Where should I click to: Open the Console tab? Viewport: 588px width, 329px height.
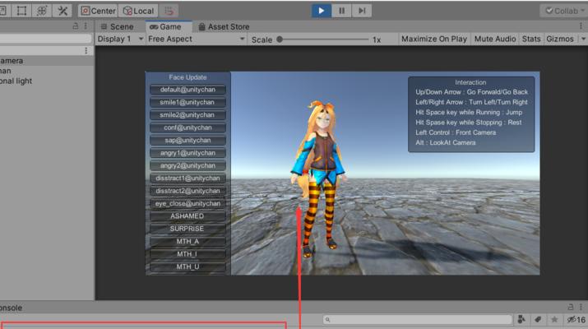11,308
